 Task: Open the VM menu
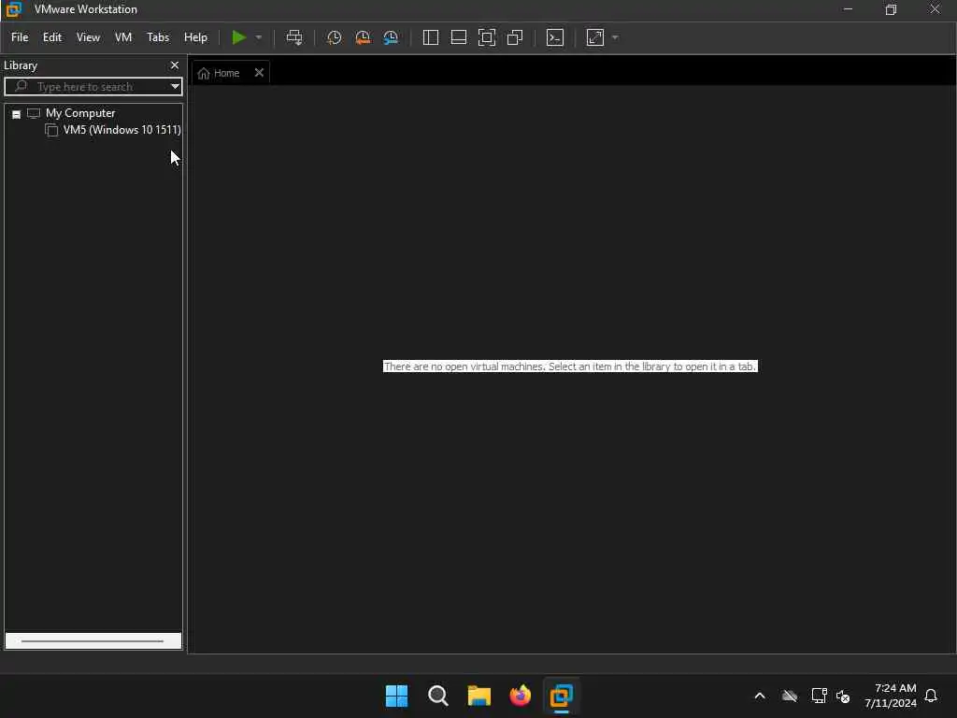point(123,37)
